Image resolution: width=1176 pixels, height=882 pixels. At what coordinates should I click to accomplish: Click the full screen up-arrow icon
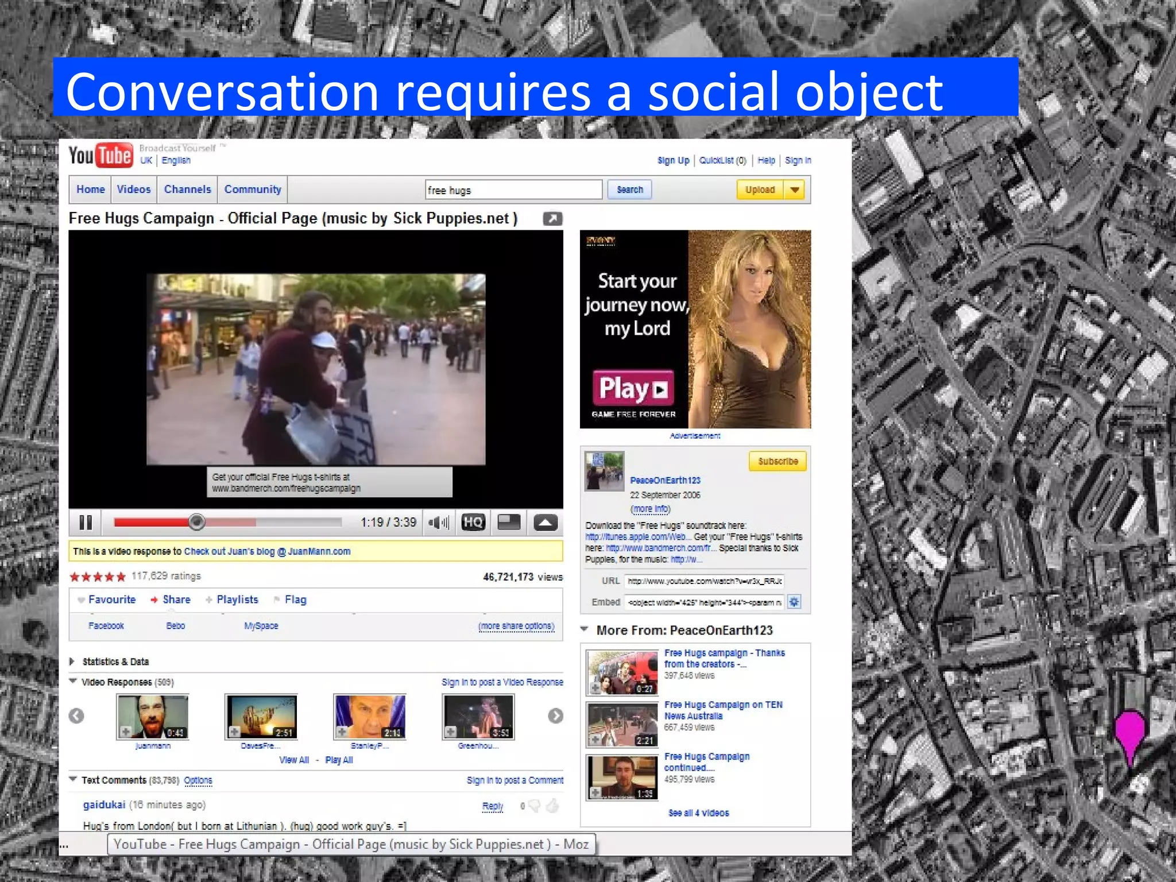tap(546, 522)
